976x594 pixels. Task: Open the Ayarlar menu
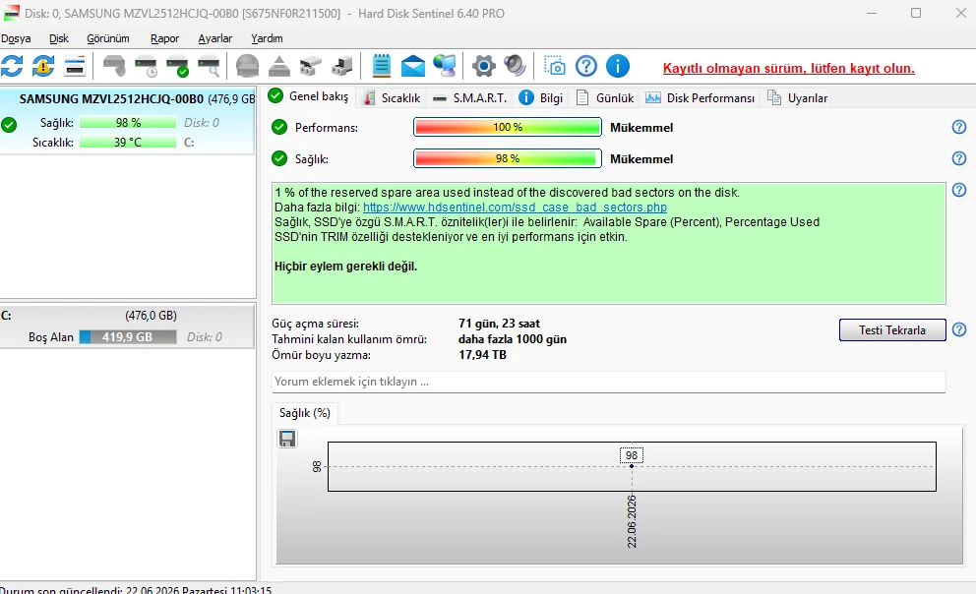coord(215,38)
